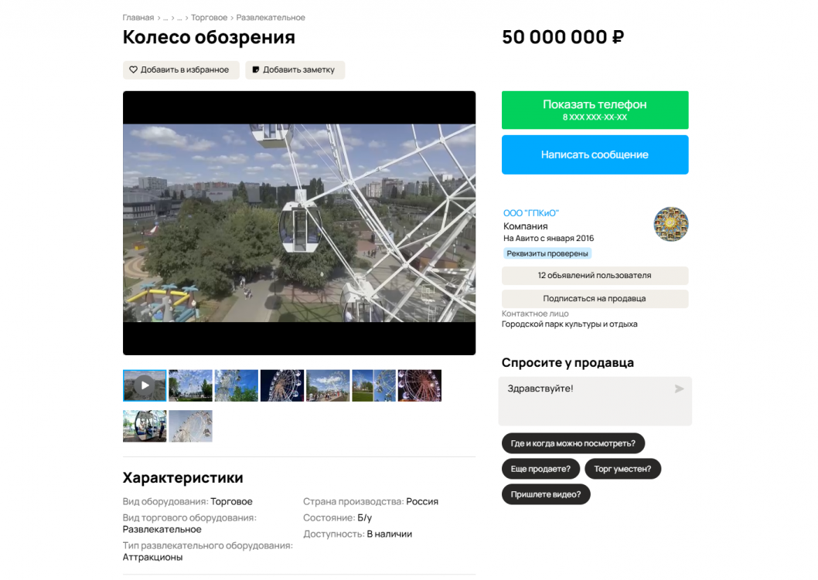Choose the Где и когда можно посмотреть? suggestion
This screenshot has width=818, height=580.
(x=573, y=443)
